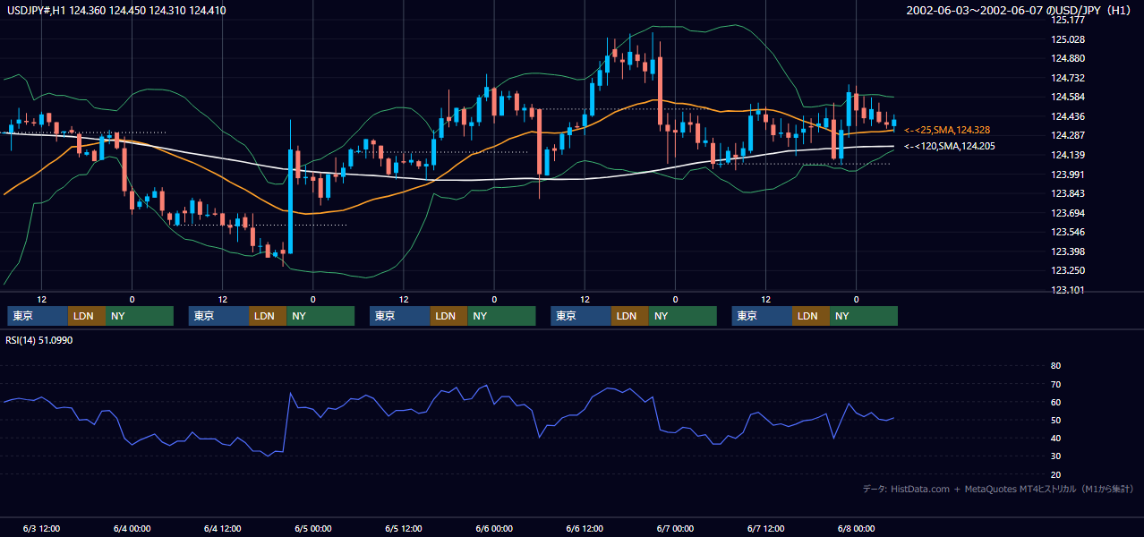1144x537 pixels.
Task: Click price axis label 124.584
Action: pos(1068,97)
